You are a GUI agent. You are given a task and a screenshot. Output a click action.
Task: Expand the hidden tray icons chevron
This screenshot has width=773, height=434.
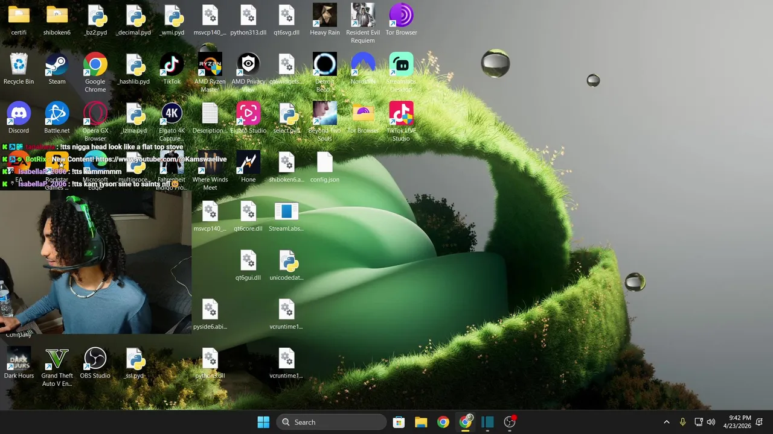point(667,422)
